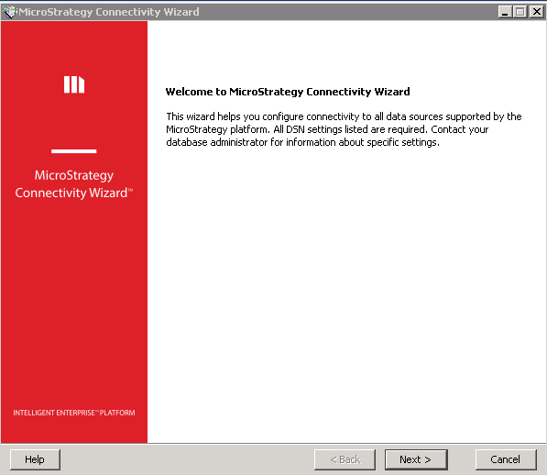Minimize the Connectivity Wizard window
The image size is (547, 475).
click(505, 12)
